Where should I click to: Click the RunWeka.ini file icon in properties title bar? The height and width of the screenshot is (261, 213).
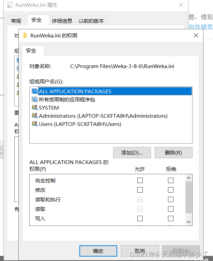10,5
